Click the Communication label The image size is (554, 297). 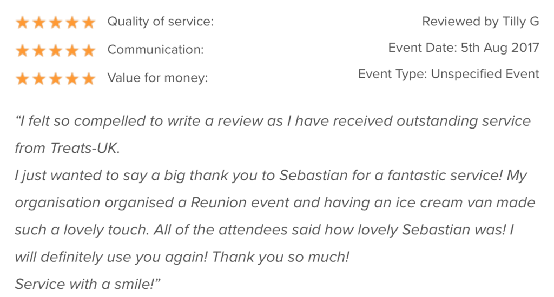pyautogui.click(x=156, y=50)
